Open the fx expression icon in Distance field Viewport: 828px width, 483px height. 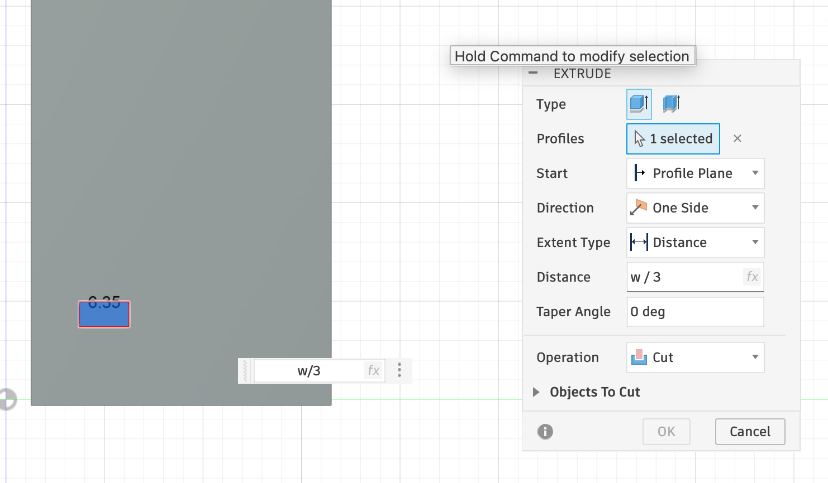[x=752, y=277]
